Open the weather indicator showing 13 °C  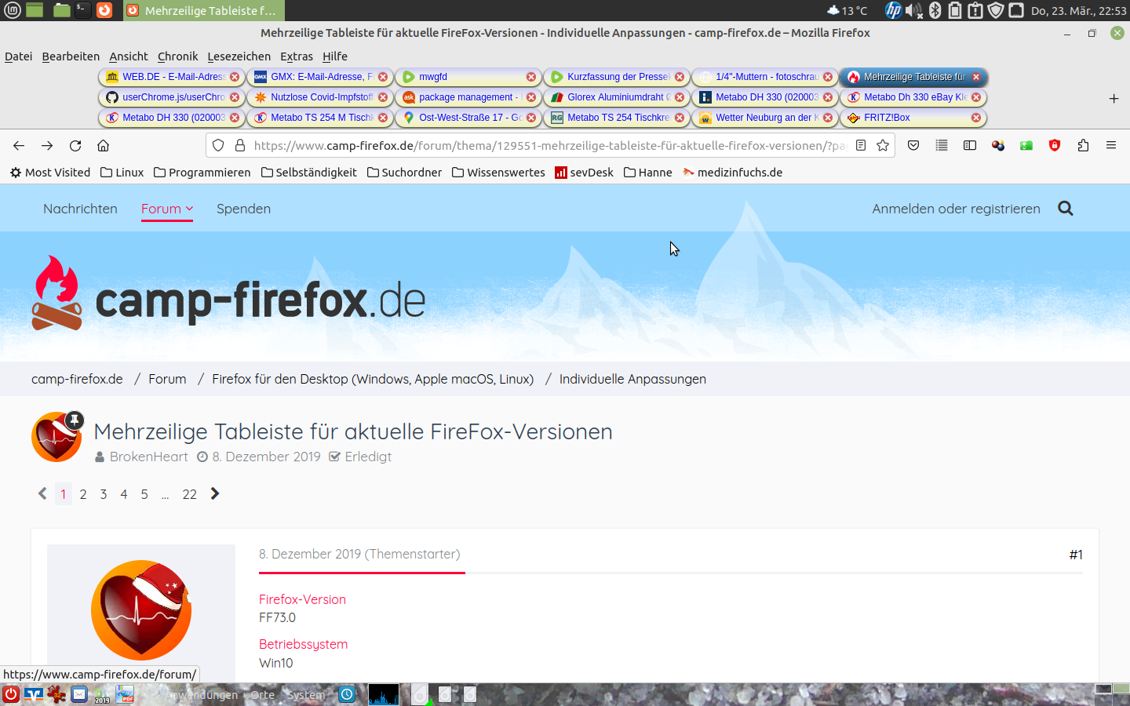click(847, 10)
